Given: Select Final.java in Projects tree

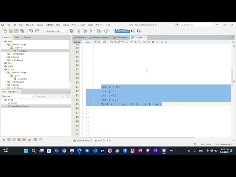Looking at the screenshot, I should pos(22,51).
